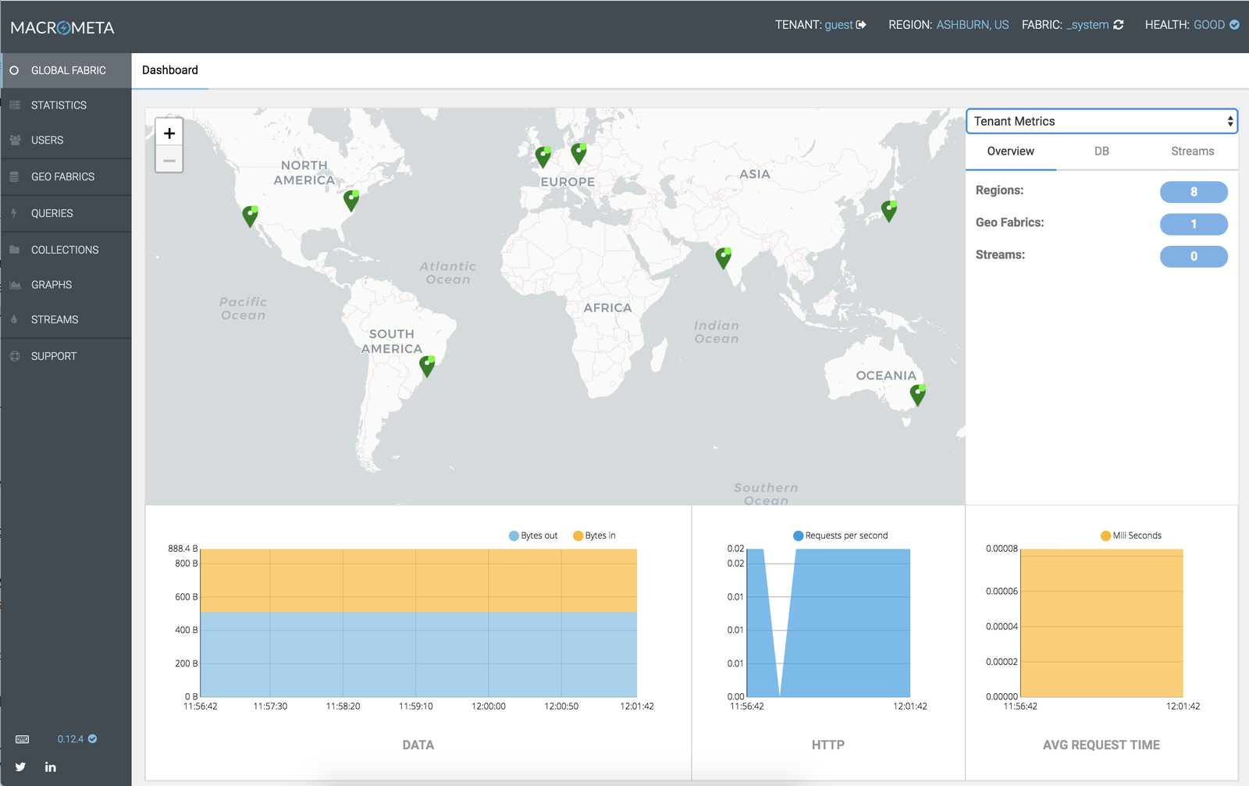Click the Geo Fabrics database icon
Image resolution: width=1249 pixels, height=786 pixels.
coord(14,176)
